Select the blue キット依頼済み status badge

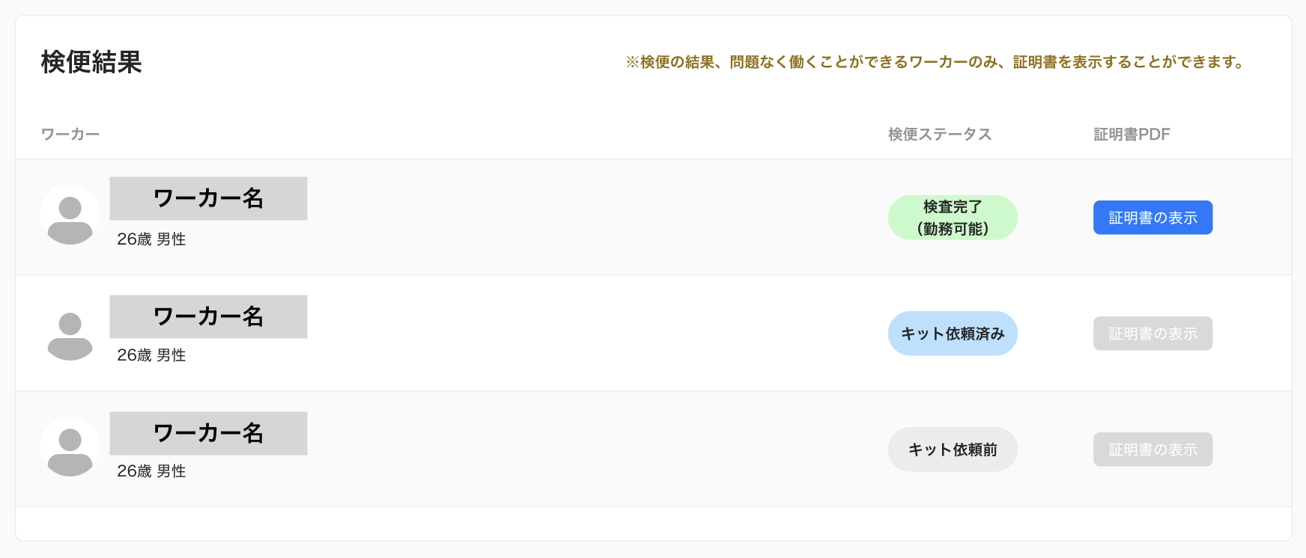pyautogui.click(x=953, y=334)
